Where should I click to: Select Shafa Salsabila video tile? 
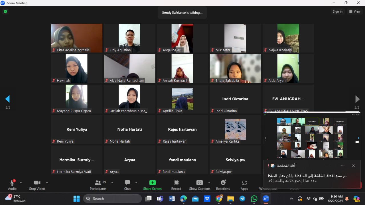(x=235, y=69)
